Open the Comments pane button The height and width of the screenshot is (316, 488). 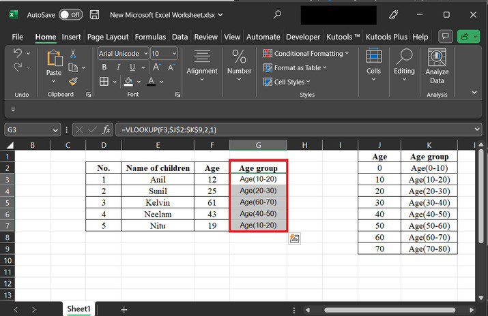(446, 37)
